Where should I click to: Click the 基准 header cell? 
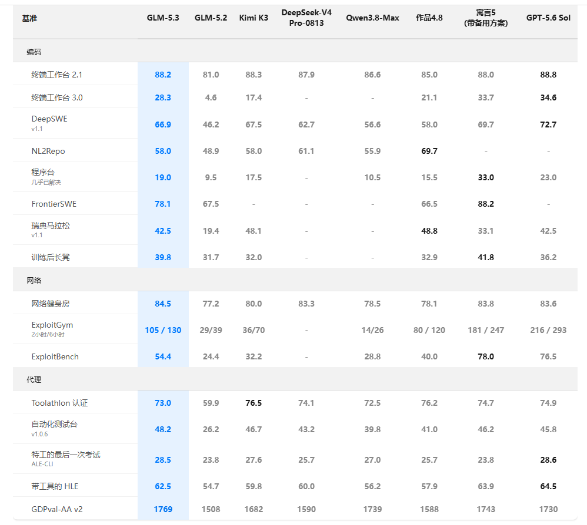coord(29,18)
